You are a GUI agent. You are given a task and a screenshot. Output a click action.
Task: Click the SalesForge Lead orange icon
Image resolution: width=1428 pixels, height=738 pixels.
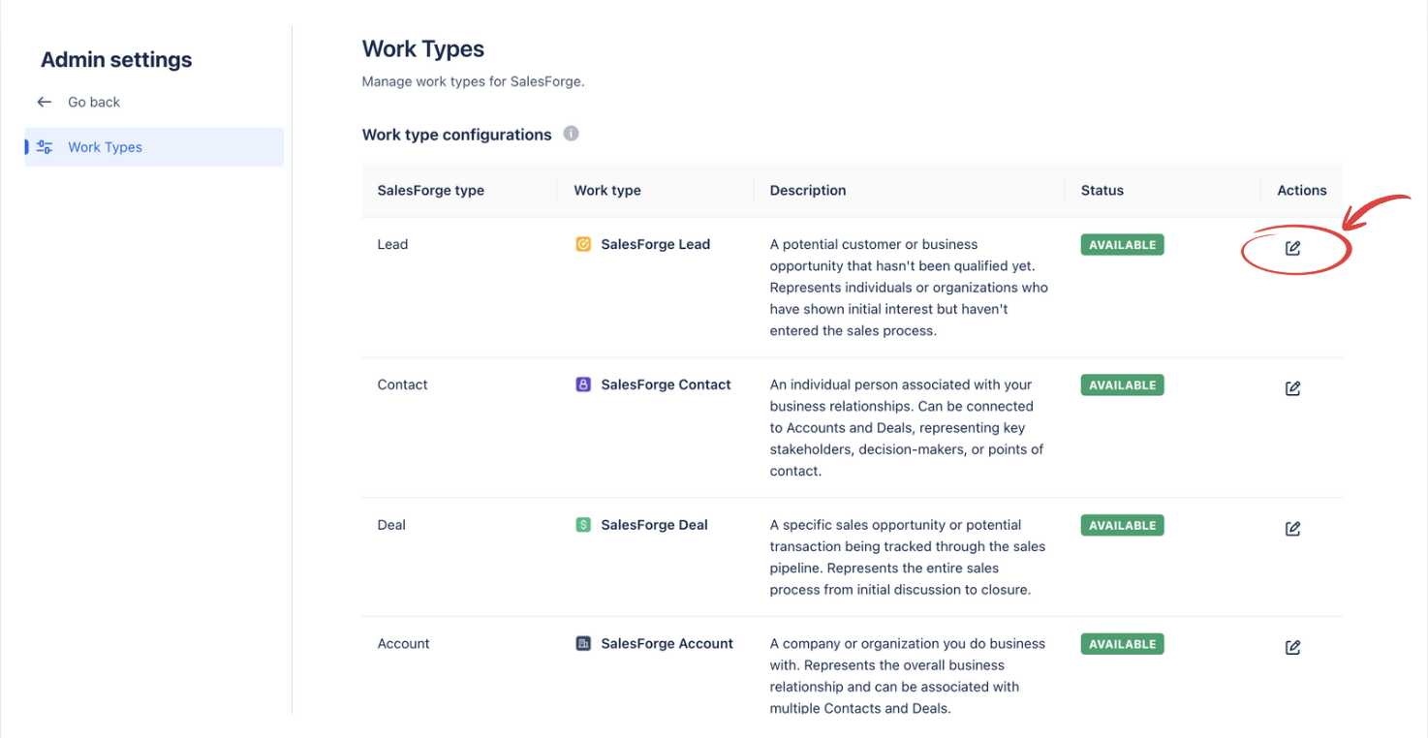coord(583,244)
